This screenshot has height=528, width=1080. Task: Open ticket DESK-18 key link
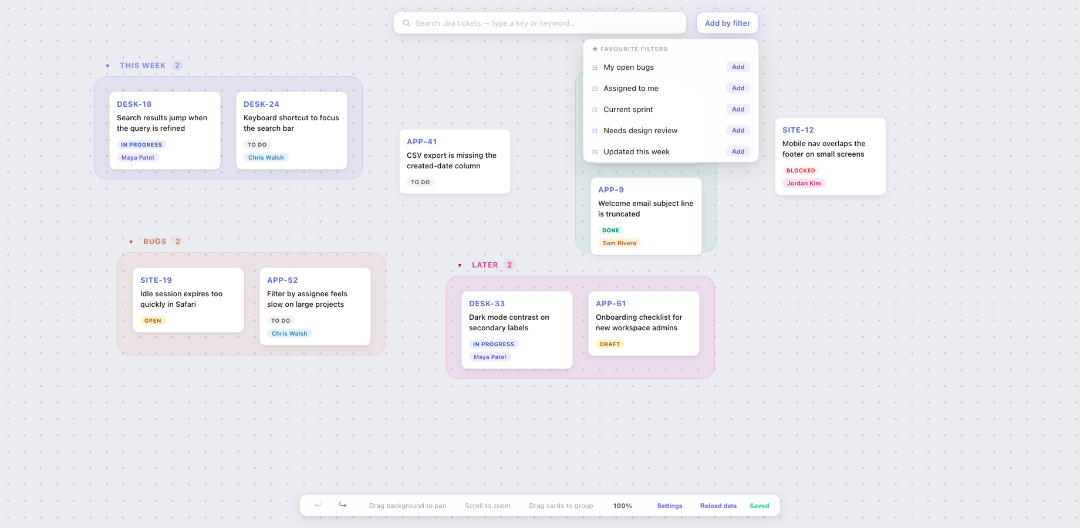[134, 104]
